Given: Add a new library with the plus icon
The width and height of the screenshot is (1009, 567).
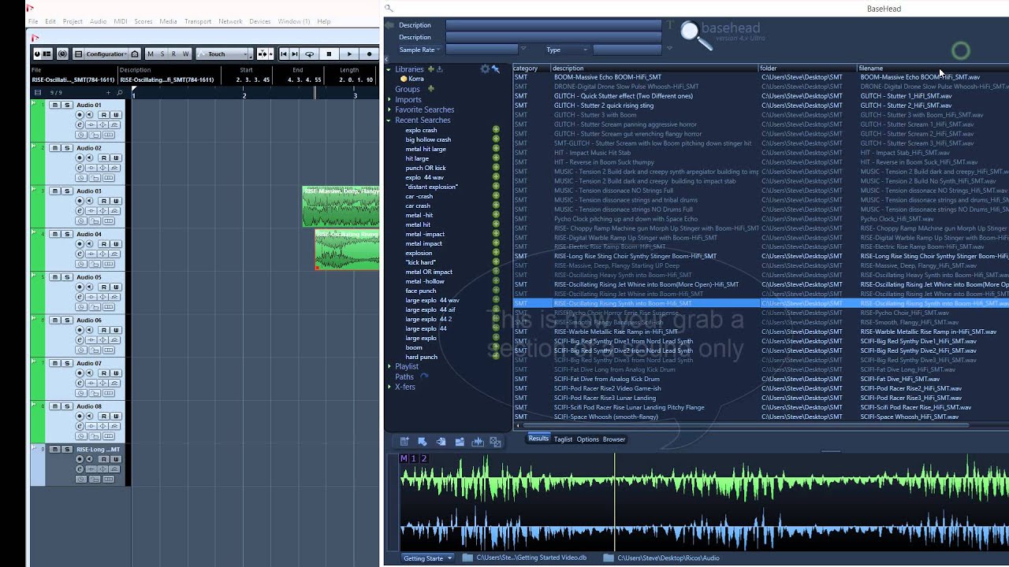Looking at the screenshot, I should [430, 69].
